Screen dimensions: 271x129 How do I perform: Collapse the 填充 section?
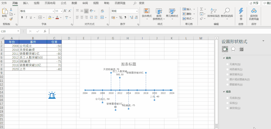224,58
